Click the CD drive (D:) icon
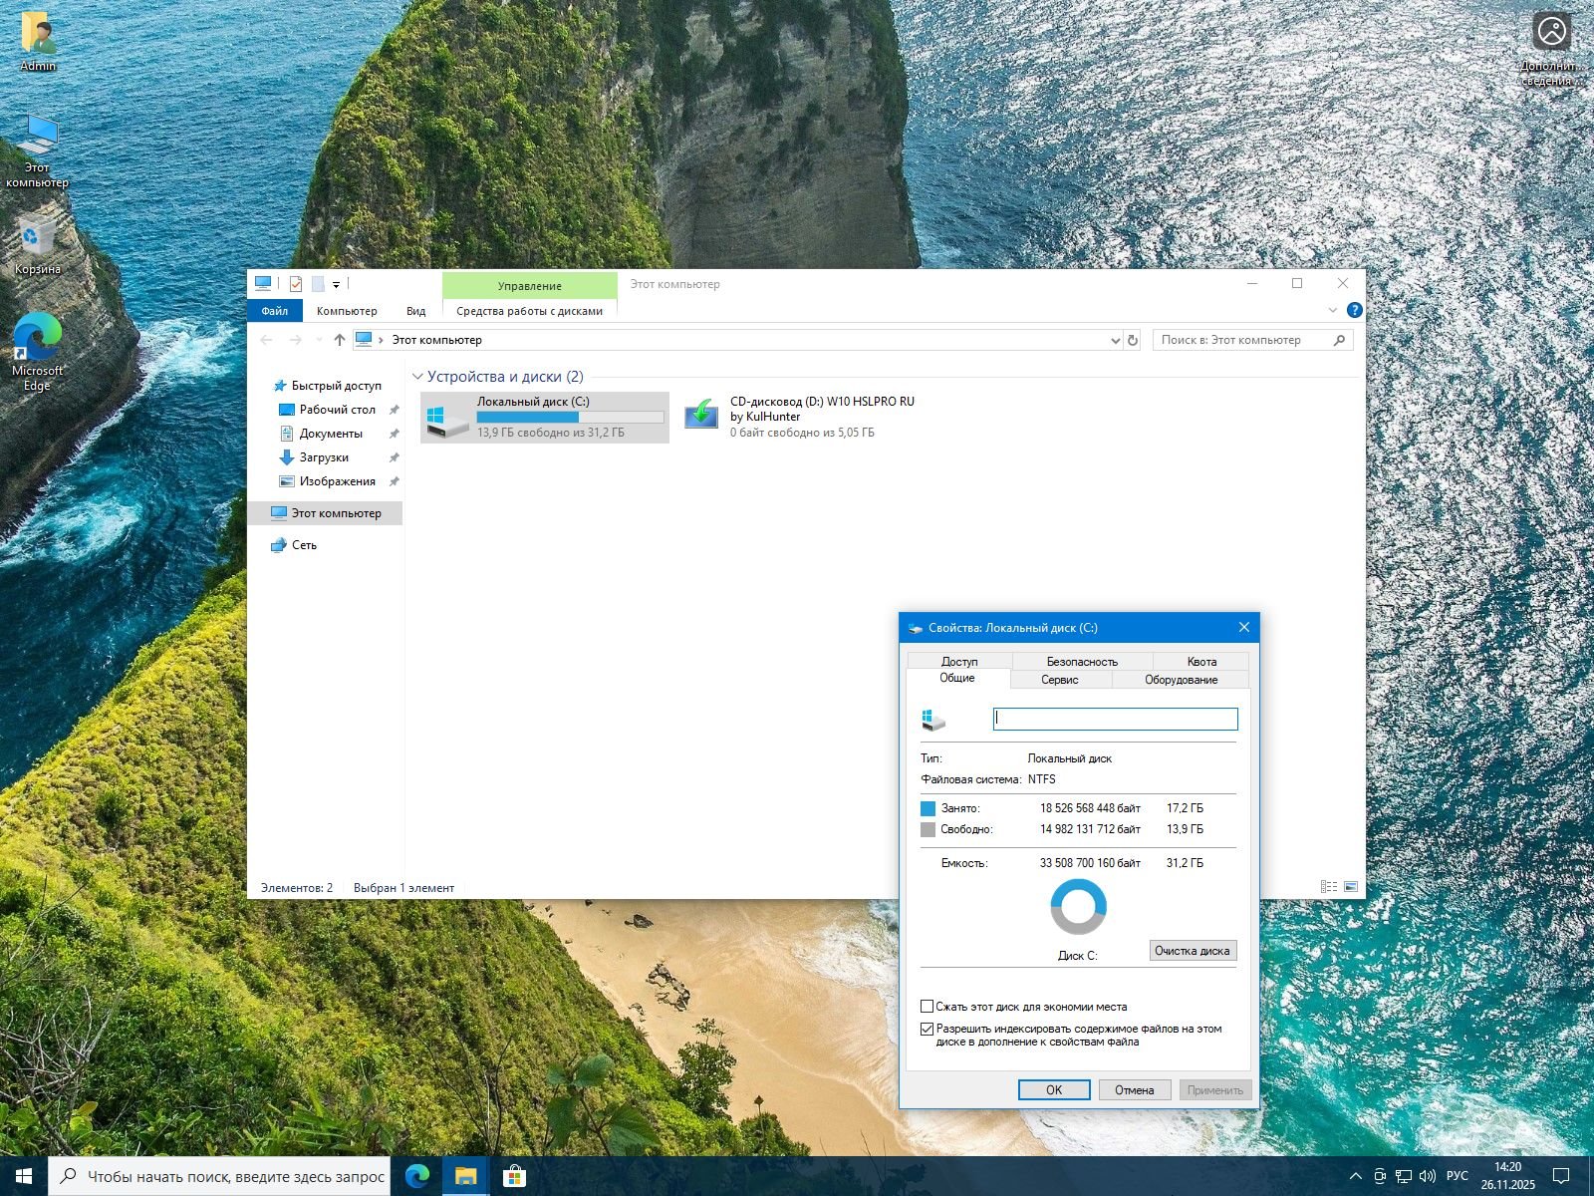This screenshot has width=1594, height=1196. (701, 416)
